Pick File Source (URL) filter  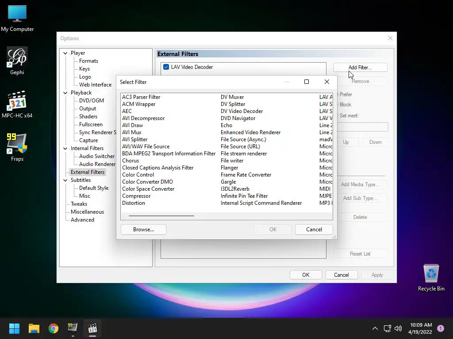240,147
